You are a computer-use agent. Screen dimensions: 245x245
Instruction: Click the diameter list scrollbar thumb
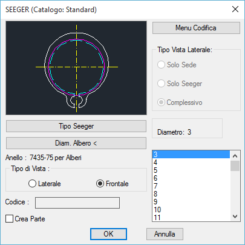(235, 166)
